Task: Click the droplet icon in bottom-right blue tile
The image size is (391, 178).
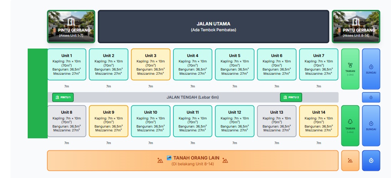Action: [x=371, y=161]
